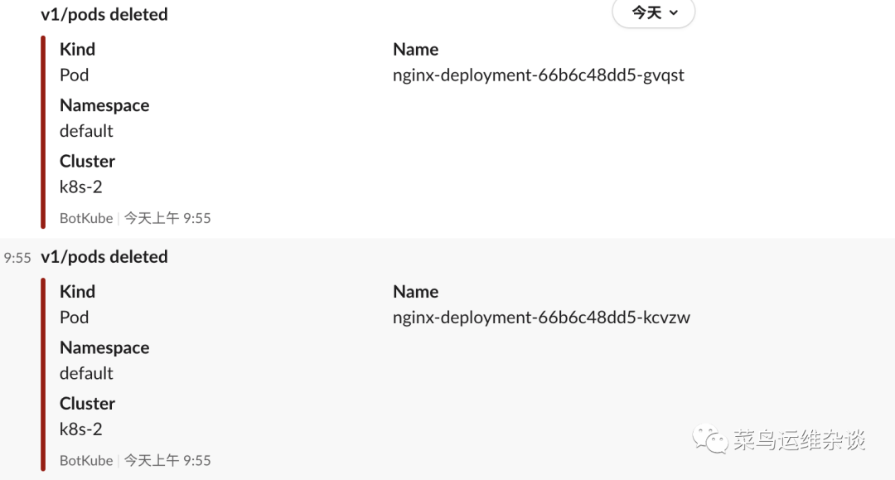Click the Name label in the second message
This screenshot has height=480, width=895.
(415, 292)
